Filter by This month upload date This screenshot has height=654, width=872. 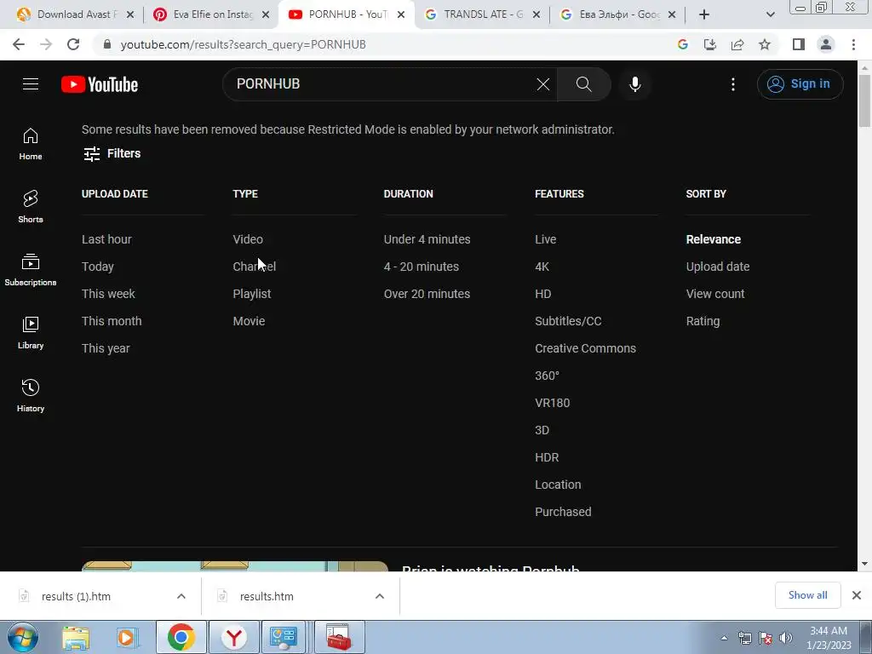(112, 321)
